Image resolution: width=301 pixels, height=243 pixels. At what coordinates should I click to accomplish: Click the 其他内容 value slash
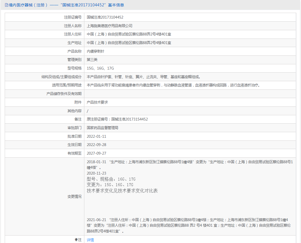coord(88,111)
